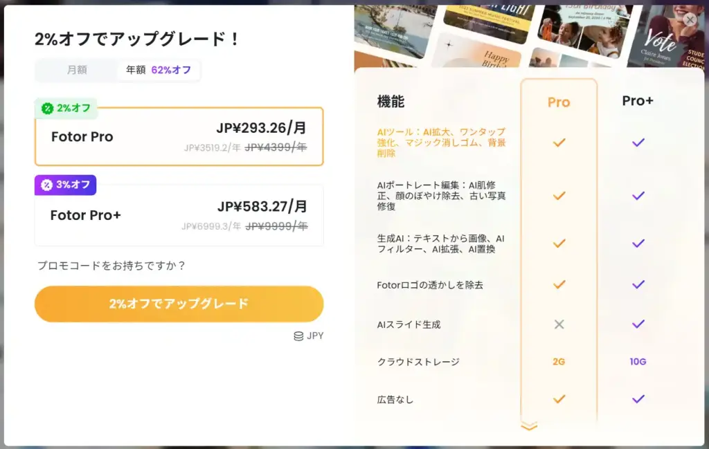
Task: Click 2%オフでアップグレード orange button
Action: click(179, 304)
